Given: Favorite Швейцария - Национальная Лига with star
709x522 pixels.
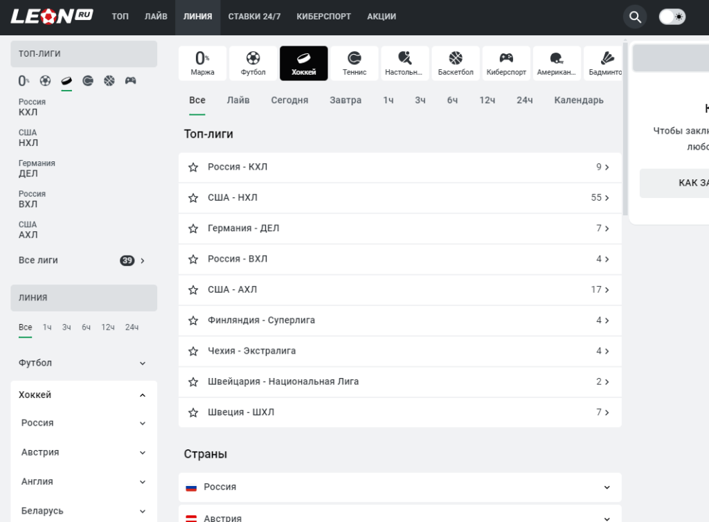Looking at the screenshot, I should point(193,382).
